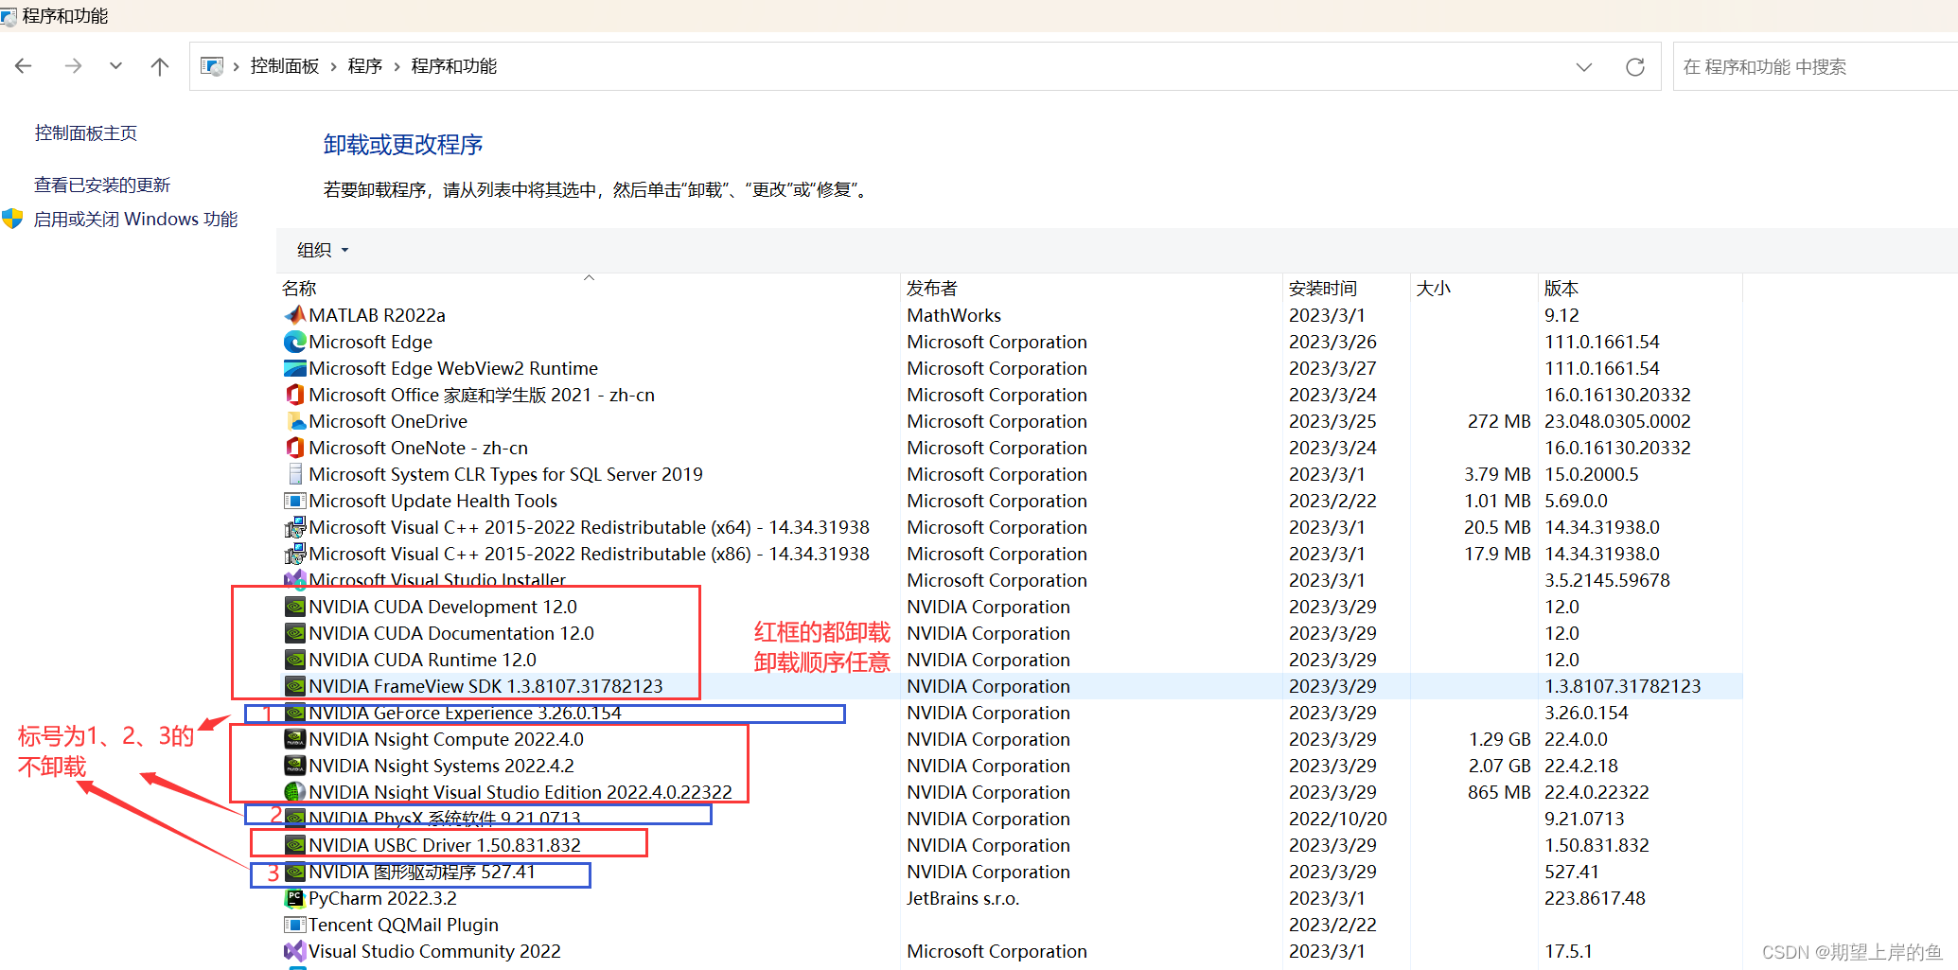Image resolution: width=1958 pixels, height=970 pixels.
Task: Select NVIDIA Nsight Systems 2022.4.2 row
Action: 1011,766
